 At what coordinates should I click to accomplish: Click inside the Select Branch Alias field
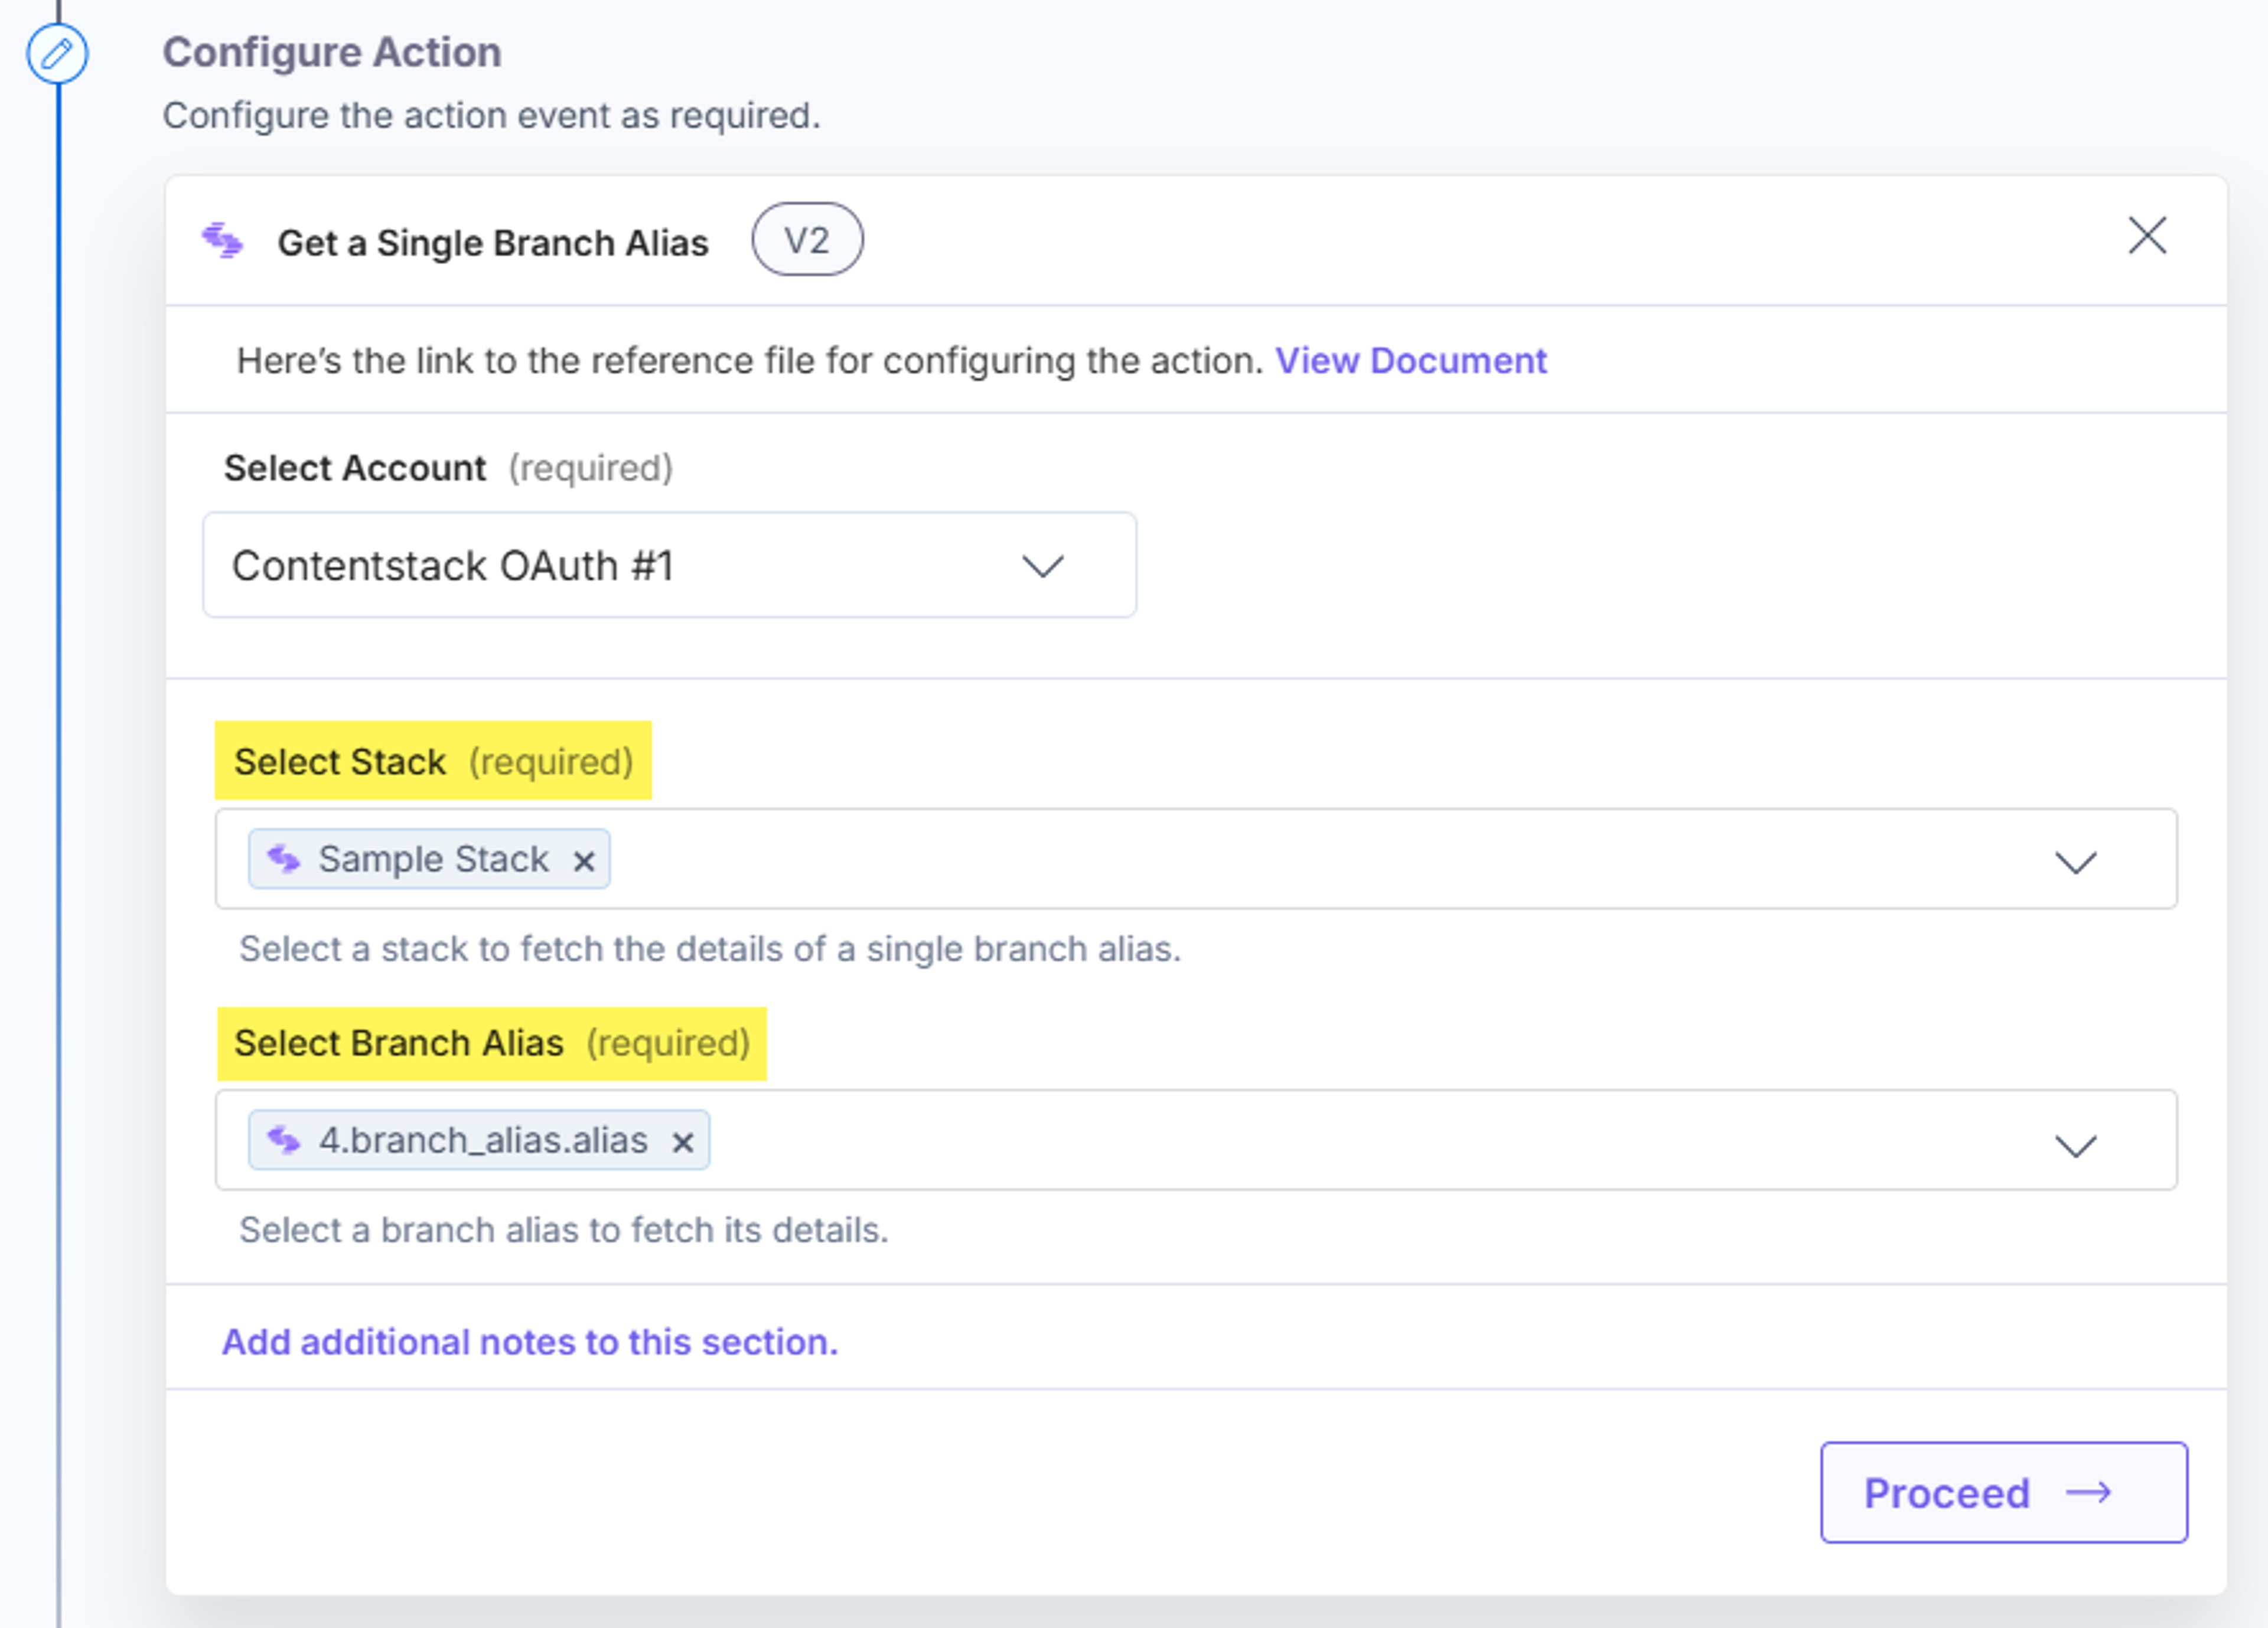coord(1196,1140)
